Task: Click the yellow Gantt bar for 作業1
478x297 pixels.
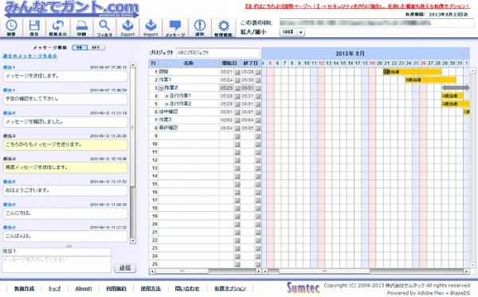Action: 430,80
